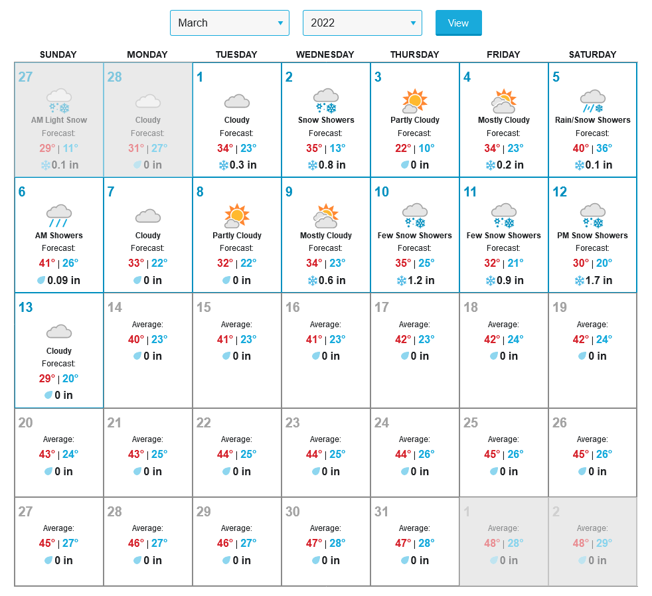Click the rain/snow showers icon on March 5

593,101
